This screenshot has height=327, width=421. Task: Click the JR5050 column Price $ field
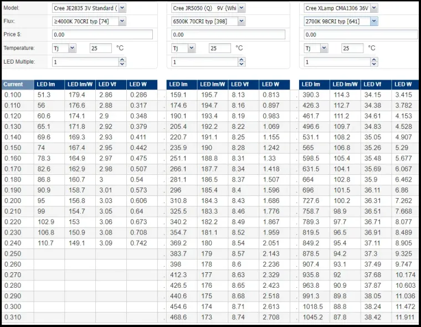228,34
